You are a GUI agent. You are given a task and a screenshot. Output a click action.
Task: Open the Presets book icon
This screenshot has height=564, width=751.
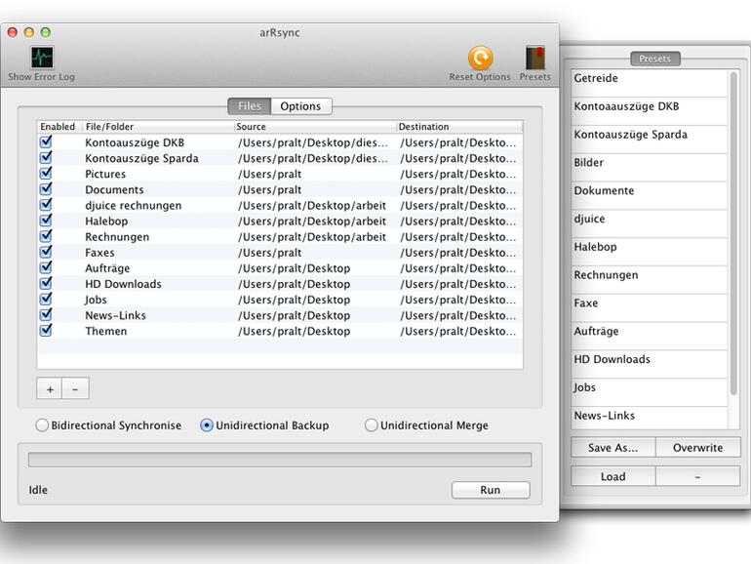535,58
